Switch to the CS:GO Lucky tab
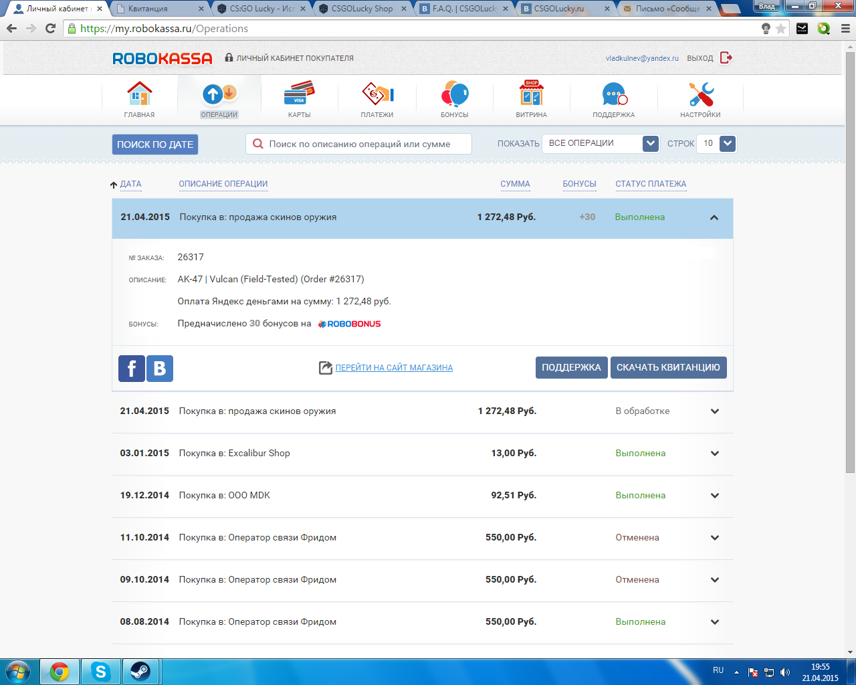This screenshot has height=685, width=856. click(x=261, y=9)
